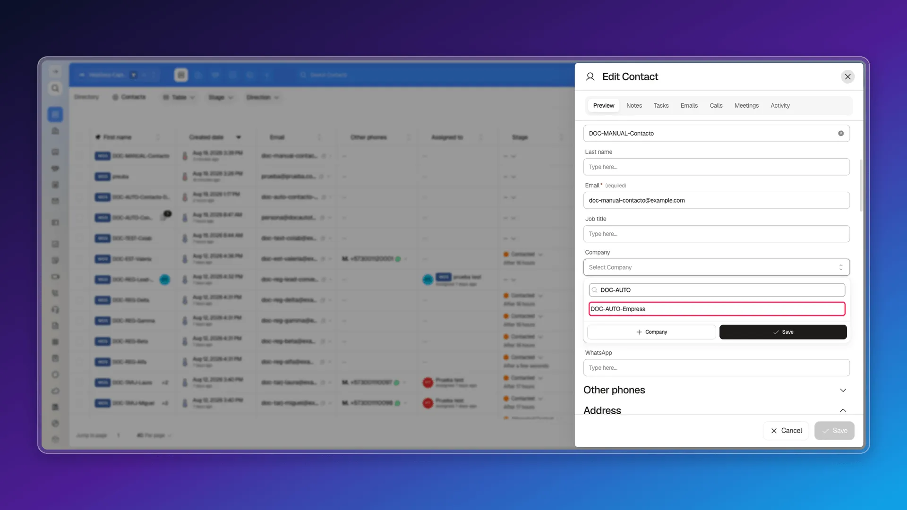This screenshot has height=510, width=907.
Task: Focus the Last name input field
Action: [716, 167]
